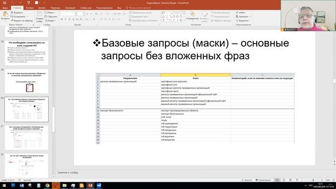This screenshot has height=189, width=336.
Task: Click the Windows Start button
Action: pyautogui.click(x=4, y=185)
